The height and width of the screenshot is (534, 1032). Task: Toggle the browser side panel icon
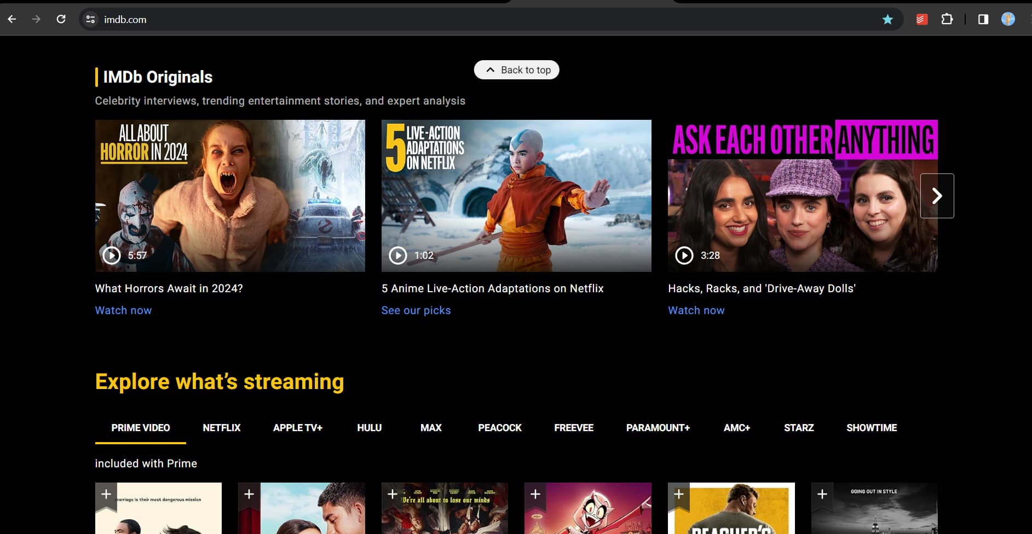pyautogui.click(x=983, y=20)
